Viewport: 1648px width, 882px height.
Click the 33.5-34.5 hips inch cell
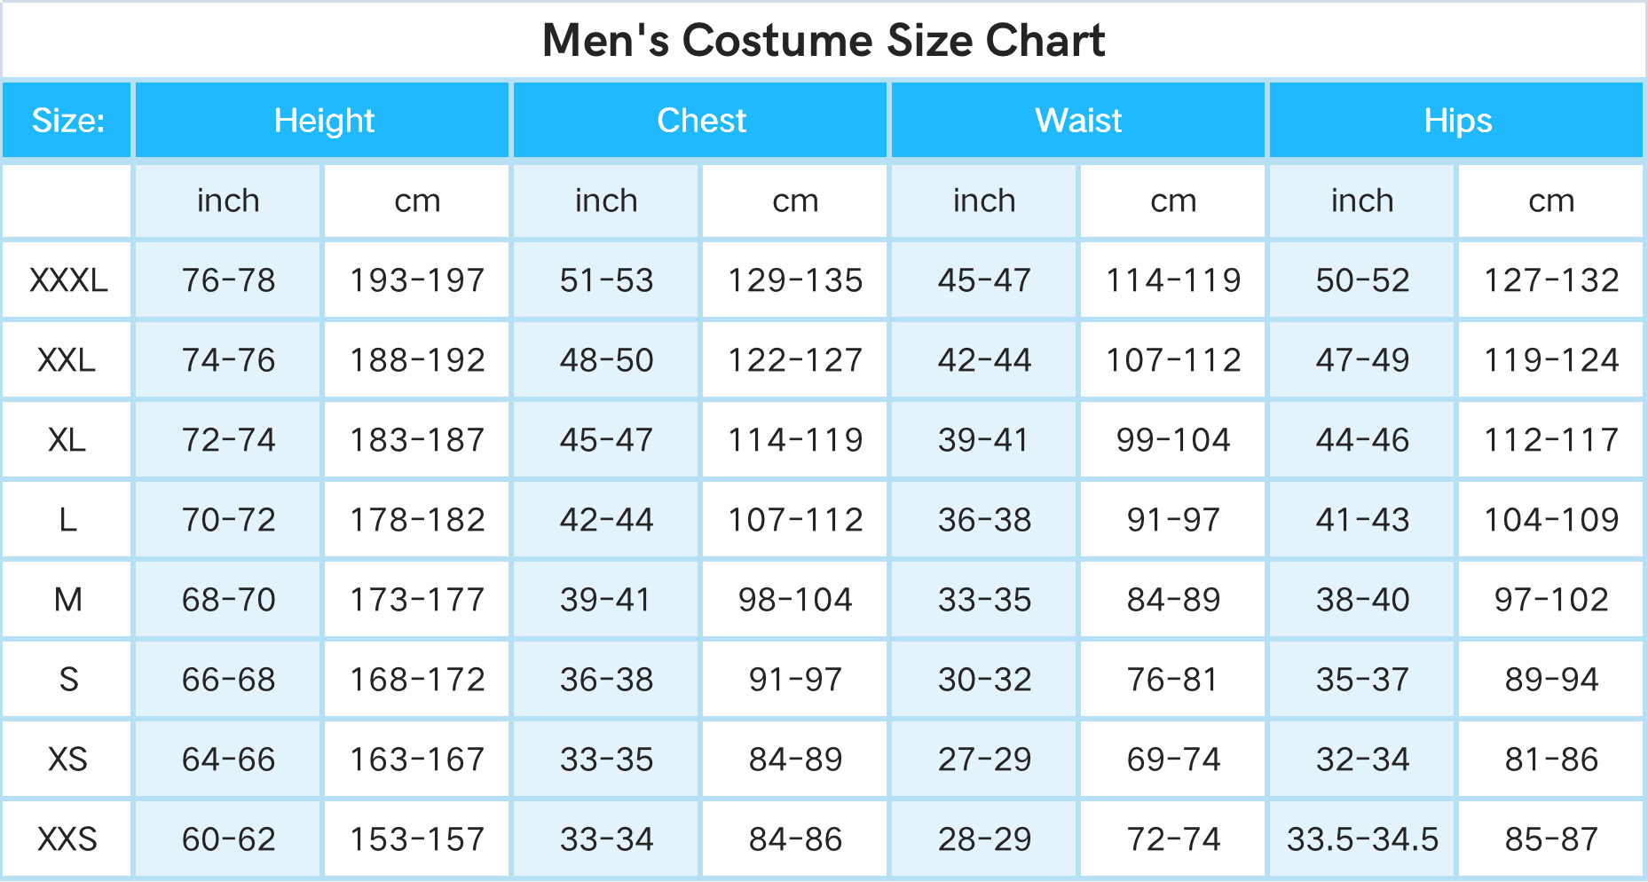coord(1362,839)
